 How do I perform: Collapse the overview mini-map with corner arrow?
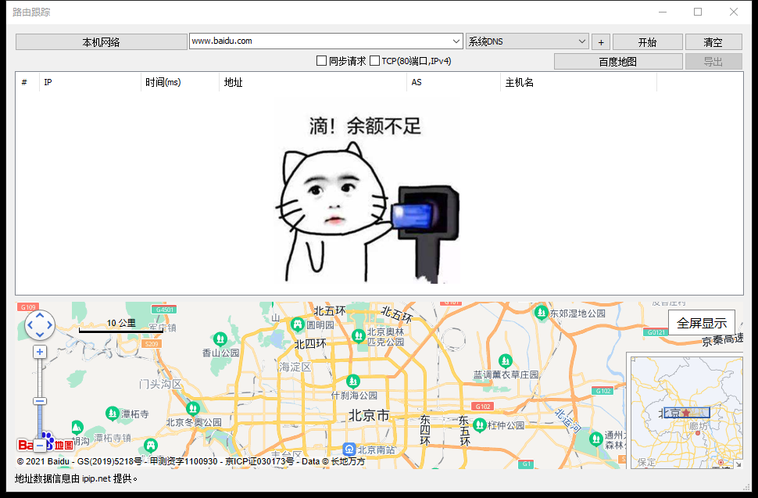(x=738, y=462)
